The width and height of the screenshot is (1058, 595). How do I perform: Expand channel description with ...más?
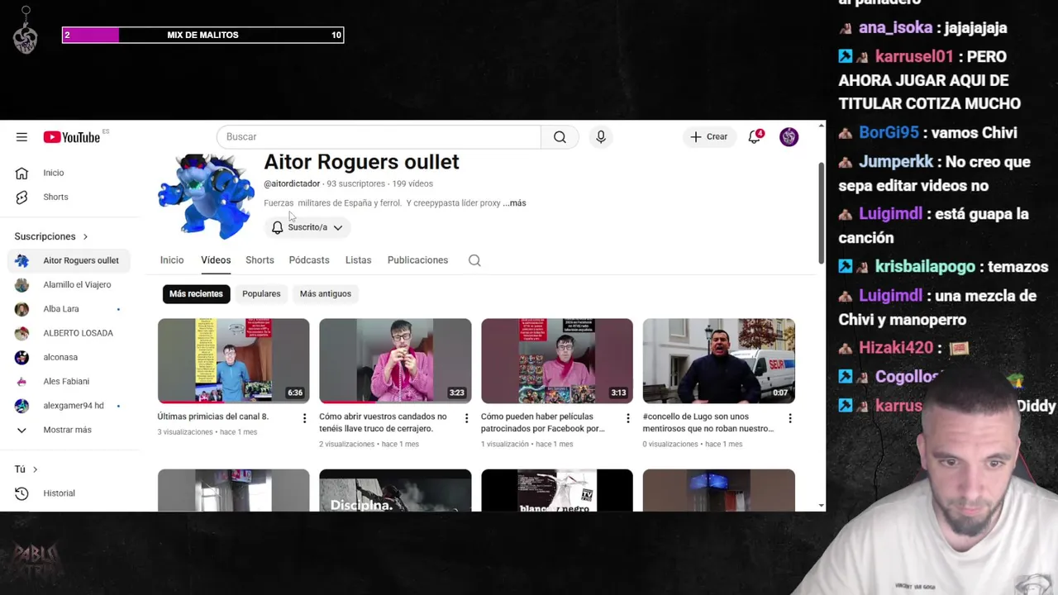514,203
